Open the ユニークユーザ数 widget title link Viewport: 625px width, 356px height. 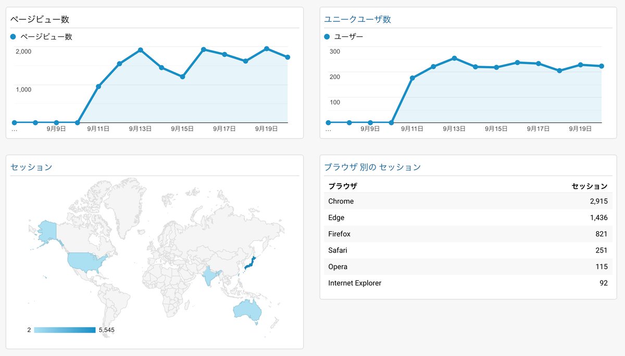[357, 19]
